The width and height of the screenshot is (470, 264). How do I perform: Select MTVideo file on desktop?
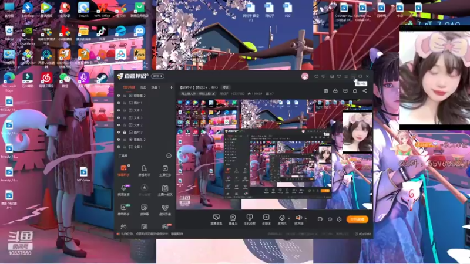tap(83, 174)
